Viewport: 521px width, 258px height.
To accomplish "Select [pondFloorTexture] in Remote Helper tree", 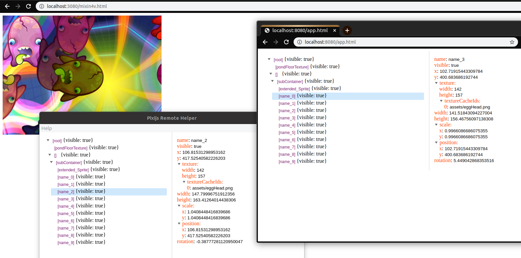I will (x=71, y=148).
